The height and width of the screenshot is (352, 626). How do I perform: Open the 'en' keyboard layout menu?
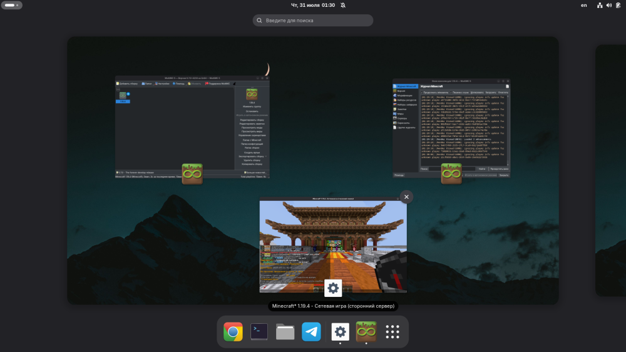[583, 5]
